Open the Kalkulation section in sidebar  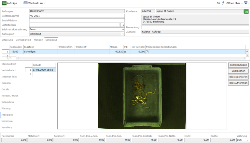coord(8,102)
